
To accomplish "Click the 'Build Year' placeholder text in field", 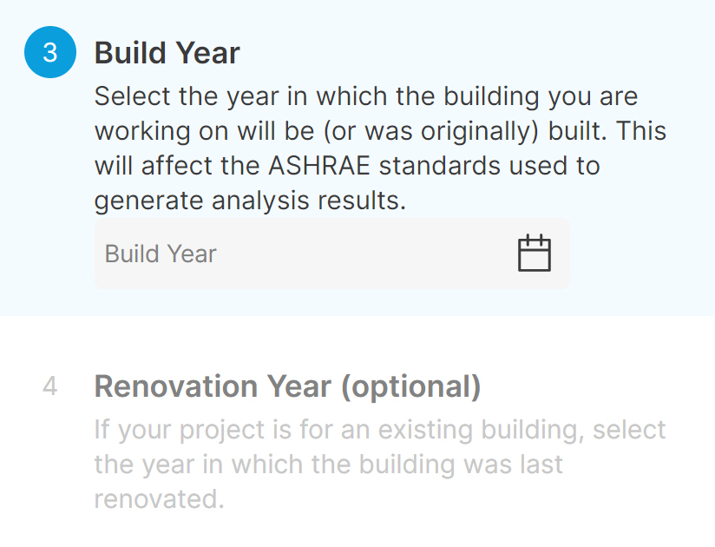I will (161, 254).
